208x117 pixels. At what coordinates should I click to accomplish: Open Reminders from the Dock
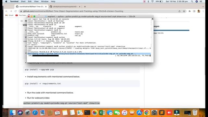click(x=72, y=113)
